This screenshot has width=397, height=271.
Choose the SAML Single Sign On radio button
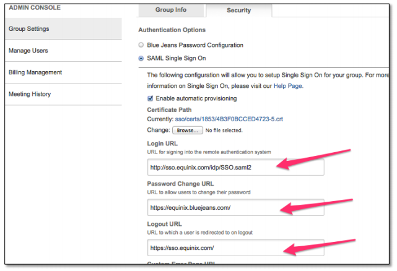pyautogui.click(x=141, y=59)
